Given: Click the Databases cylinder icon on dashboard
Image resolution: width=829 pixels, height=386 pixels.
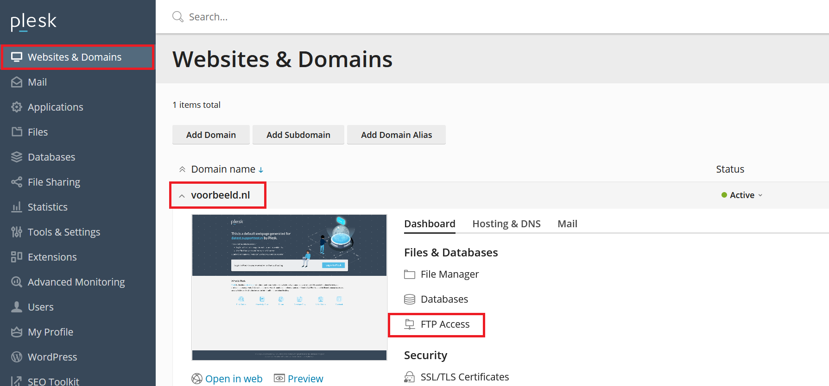Looking at the screenshot, I should pos(410,299).
